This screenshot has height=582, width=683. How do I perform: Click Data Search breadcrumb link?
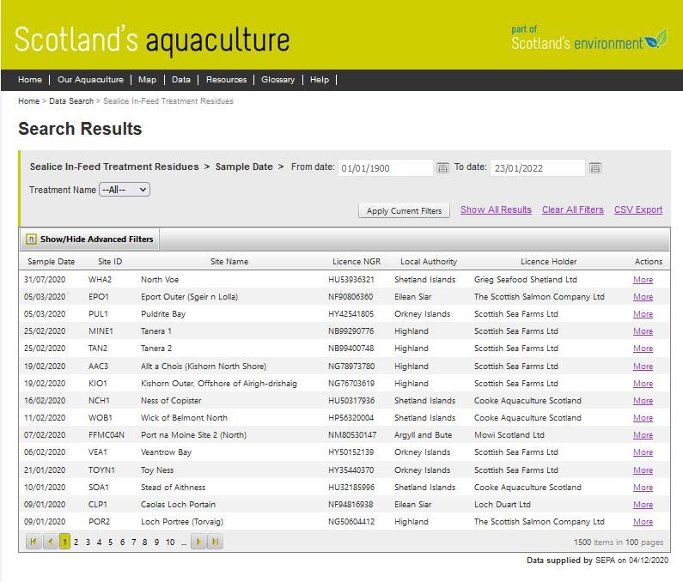(71, 101)
